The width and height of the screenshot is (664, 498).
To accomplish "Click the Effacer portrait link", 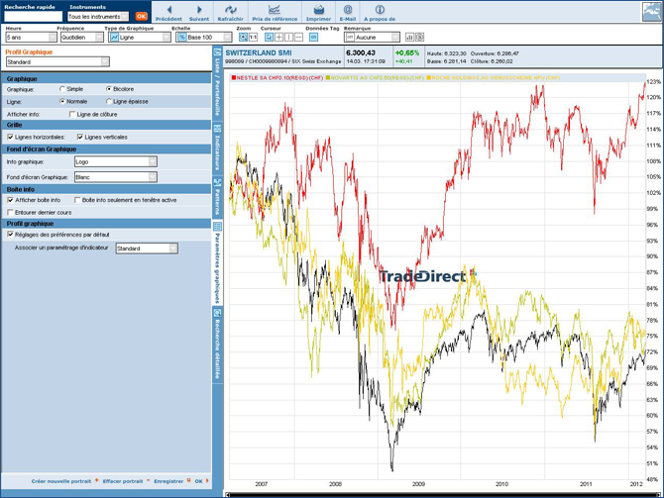I will click(123, 481).
